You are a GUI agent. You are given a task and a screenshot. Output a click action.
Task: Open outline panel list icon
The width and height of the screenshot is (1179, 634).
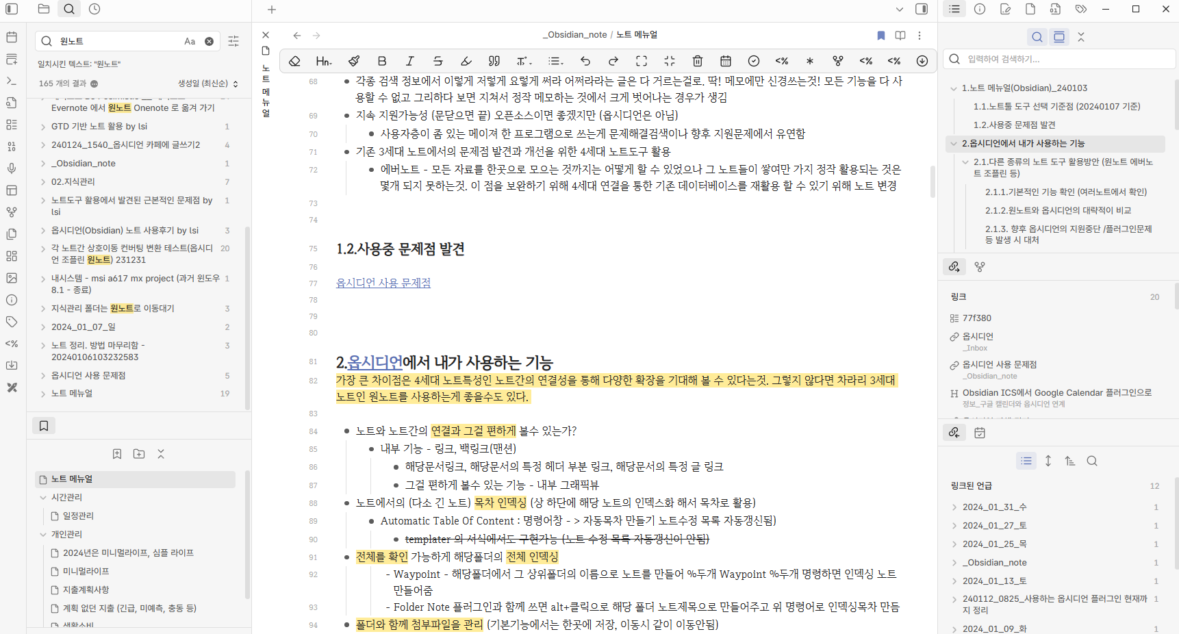[x=954, y=9]
